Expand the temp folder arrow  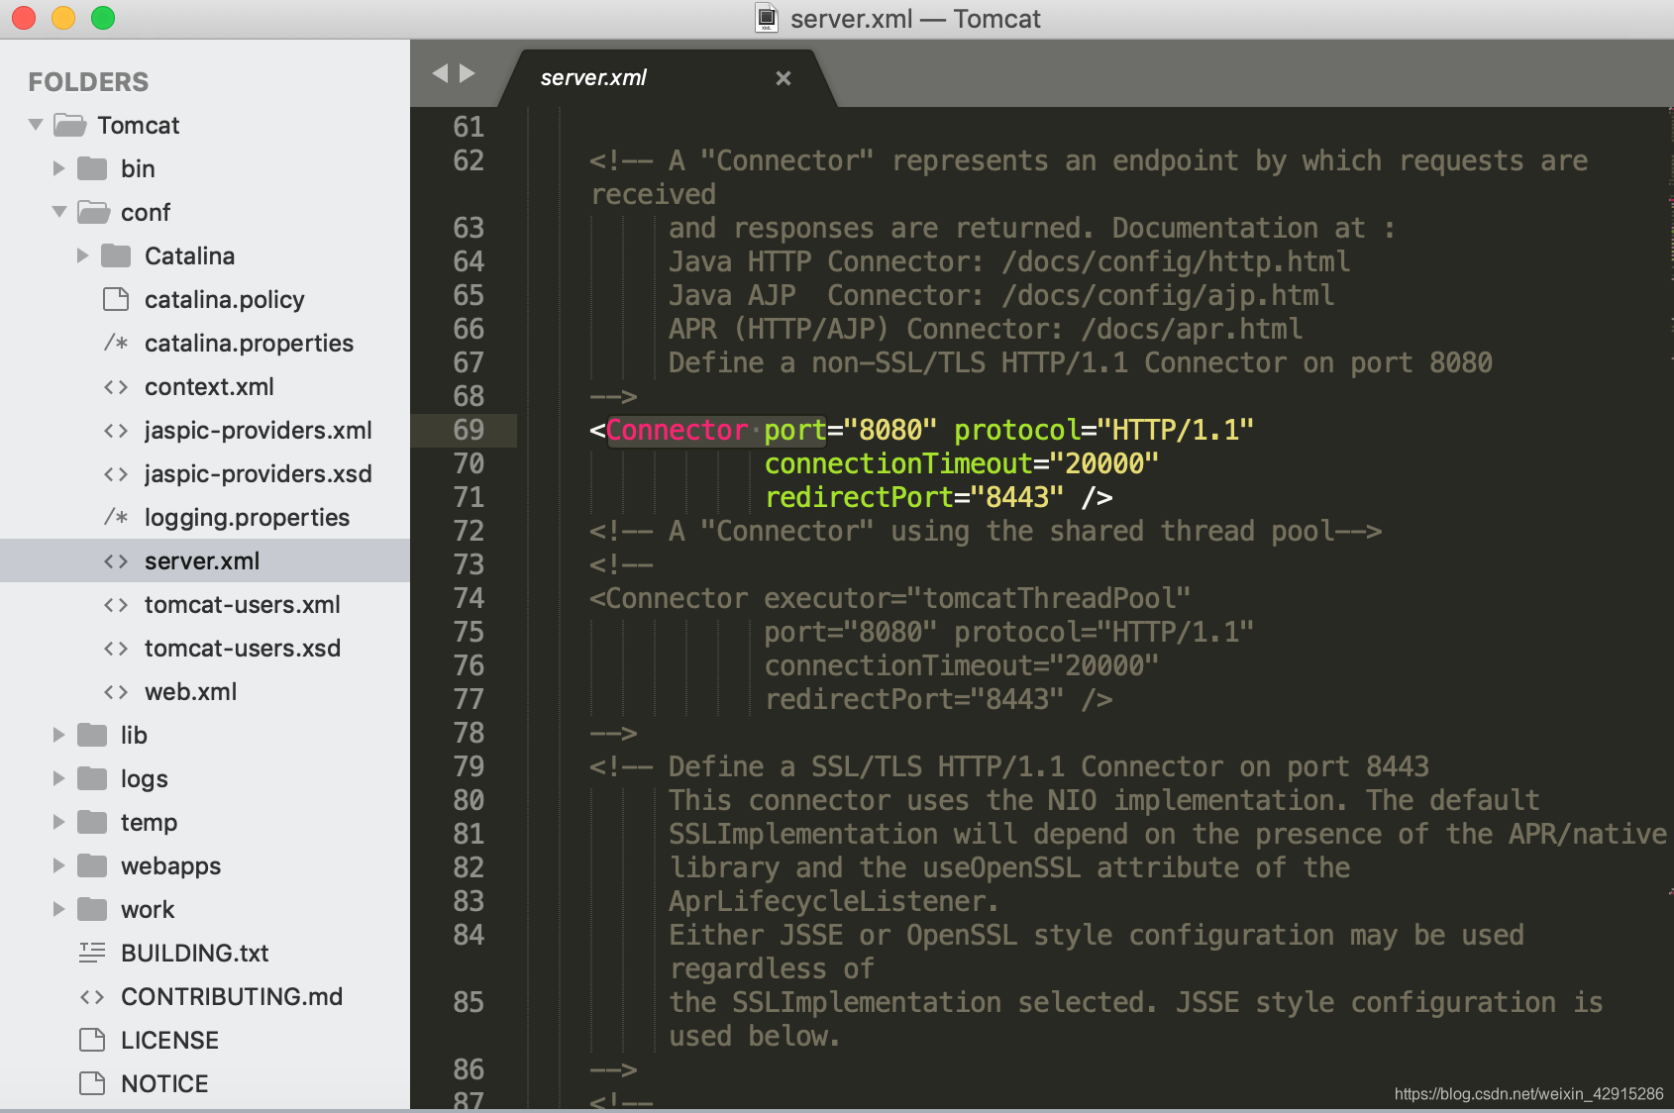[58, 822]
